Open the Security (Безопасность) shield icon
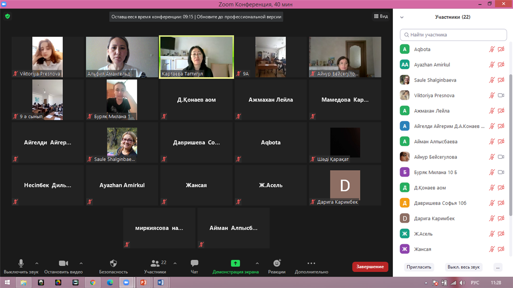This screenshot has width=513, height=288. coord(113,264)
